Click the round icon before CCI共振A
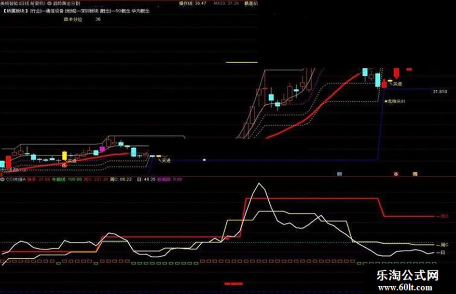This screenshot has height=294, width=456. pyautogui.click(x=2, y=179)
